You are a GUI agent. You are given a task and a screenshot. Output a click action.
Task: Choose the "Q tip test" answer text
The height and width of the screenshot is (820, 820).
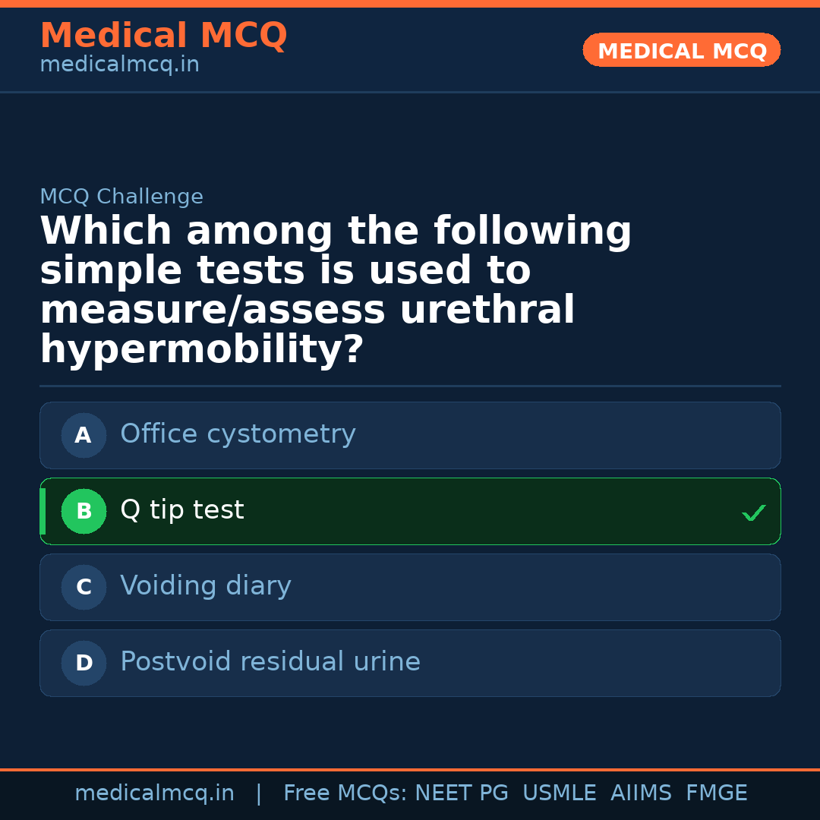(182, 510)
